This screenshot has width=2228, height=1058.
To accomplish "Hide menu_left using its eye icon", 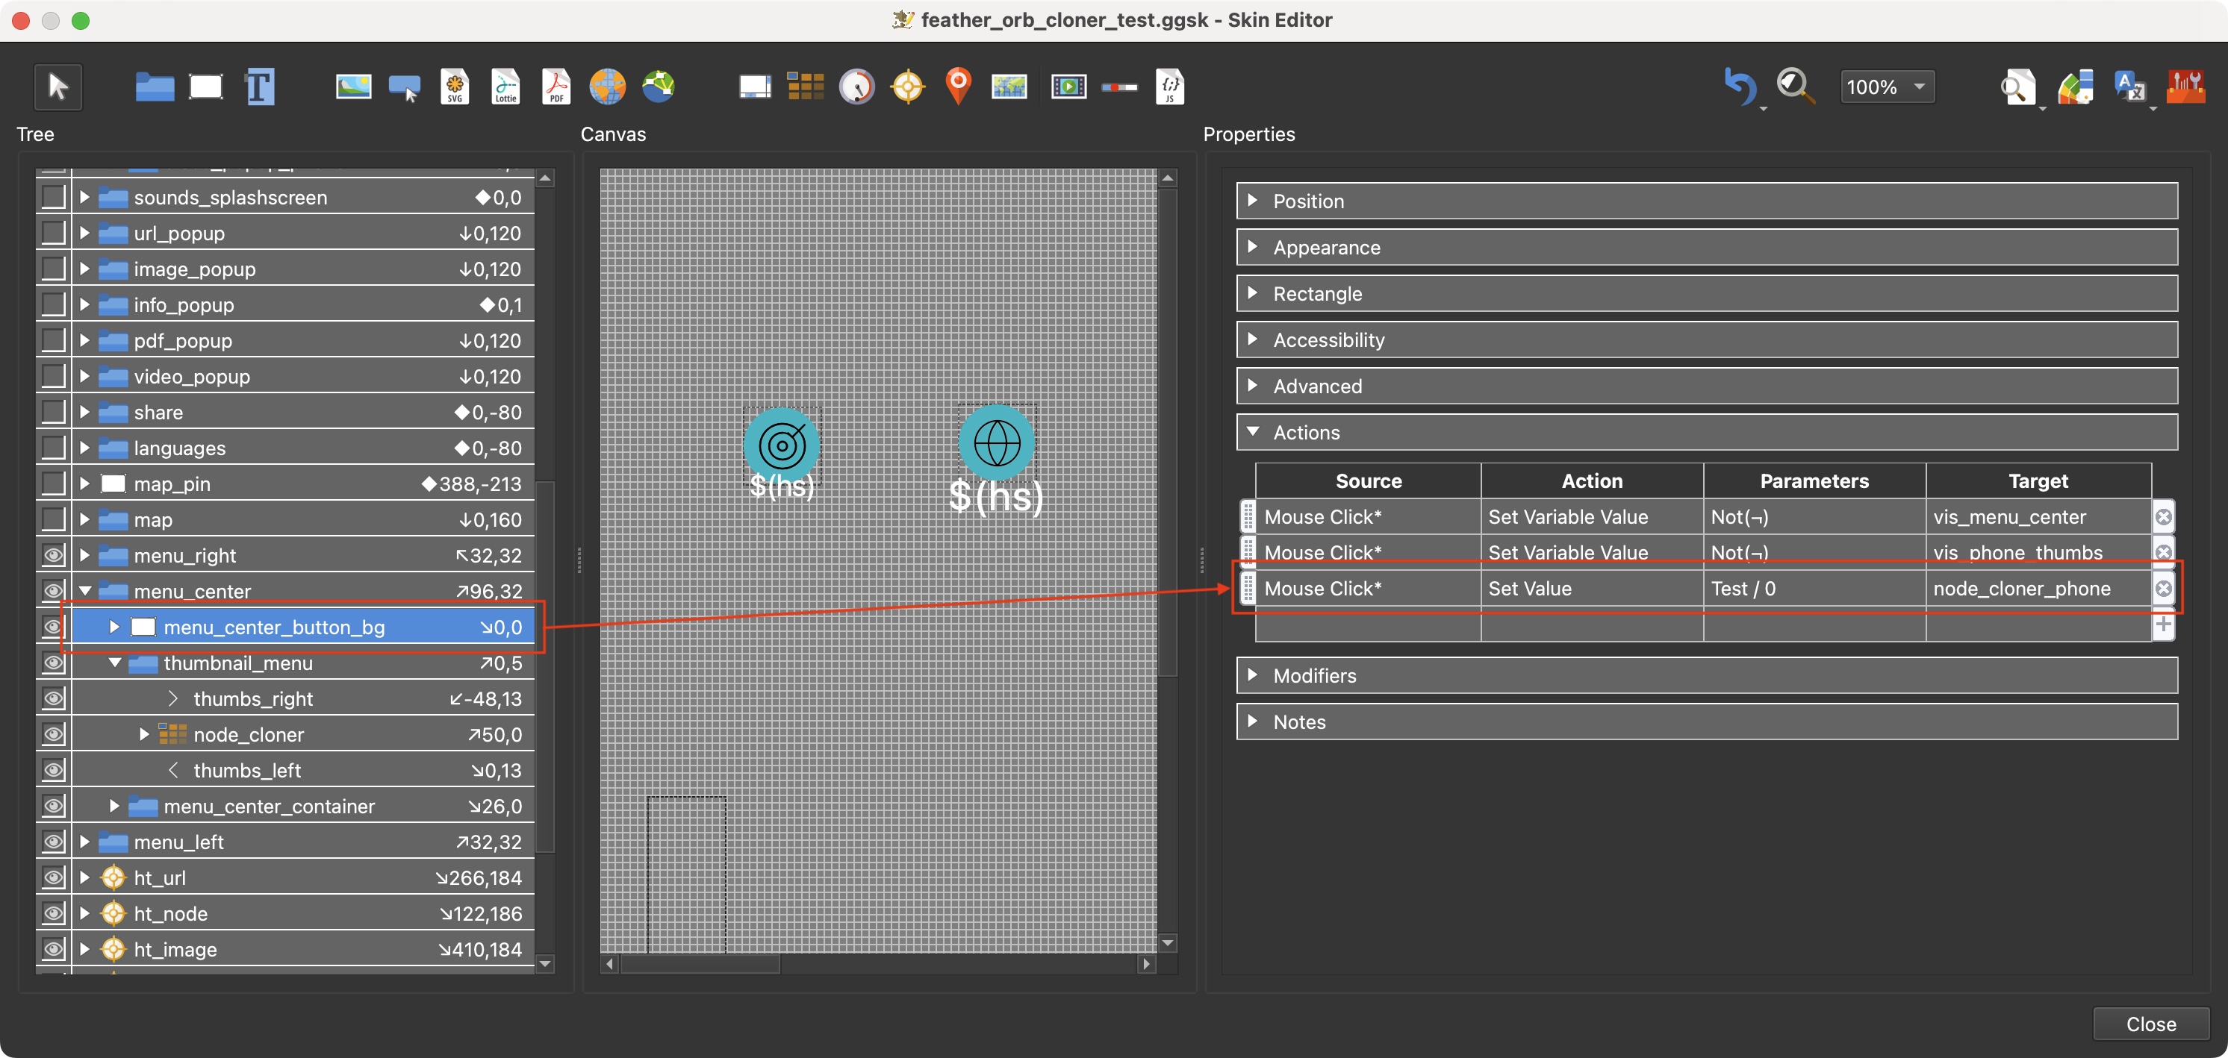I will click(54, 841).
